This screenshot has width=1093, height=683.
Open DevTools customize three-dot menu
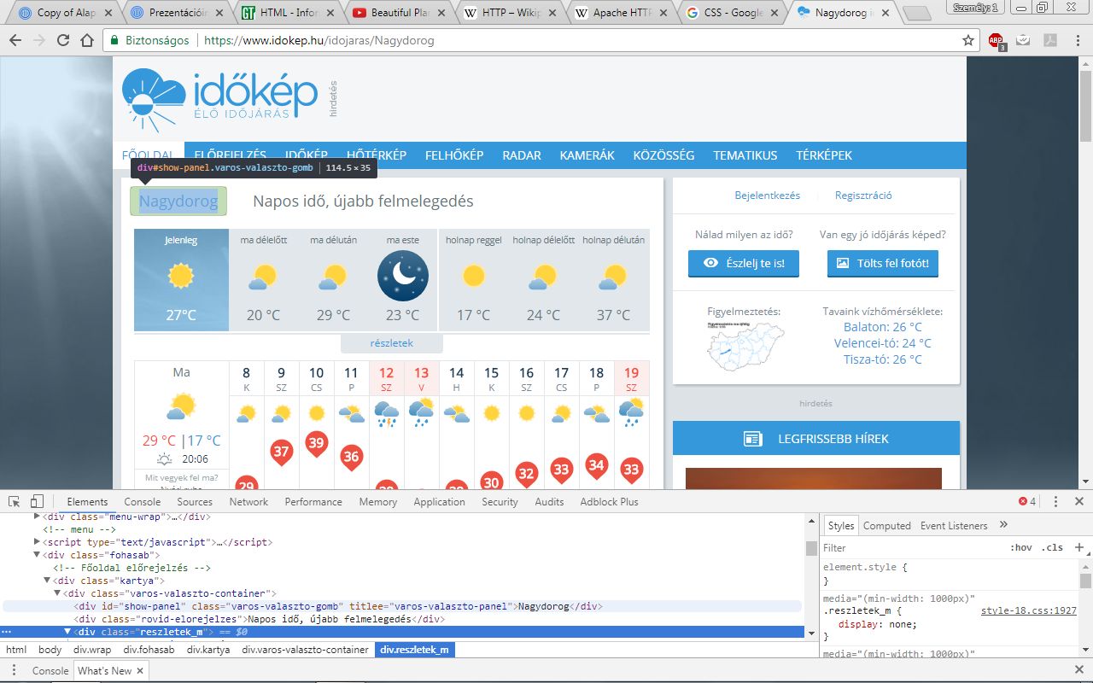pyautogui.click(x=1055, y=501)
